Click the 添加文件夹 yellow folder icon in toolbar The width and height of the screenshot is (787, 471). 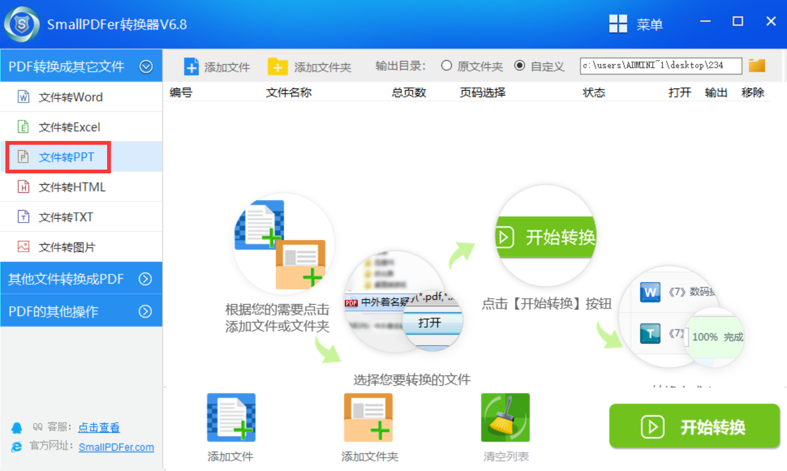[277, 66]
